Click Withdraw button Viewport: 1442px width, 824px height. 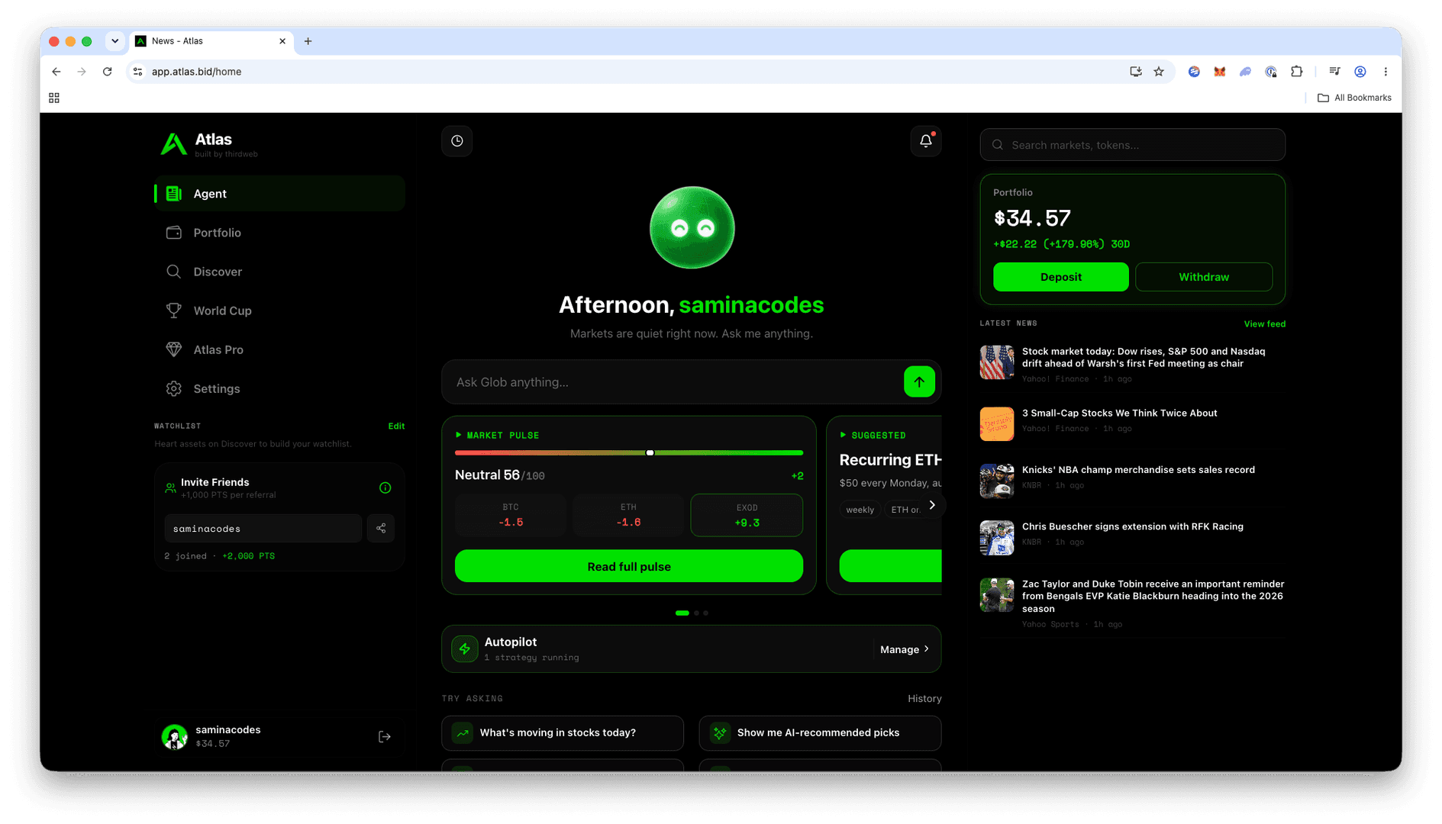(x=1204, y=277)
